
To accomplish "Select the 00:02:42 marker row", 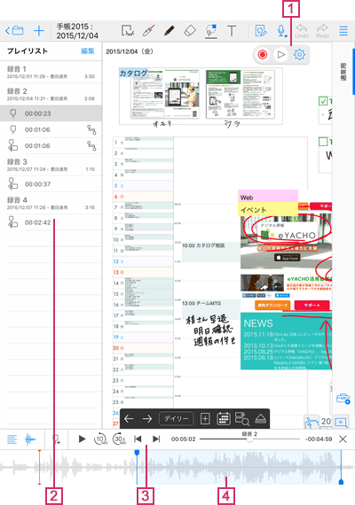I will 51,222.
